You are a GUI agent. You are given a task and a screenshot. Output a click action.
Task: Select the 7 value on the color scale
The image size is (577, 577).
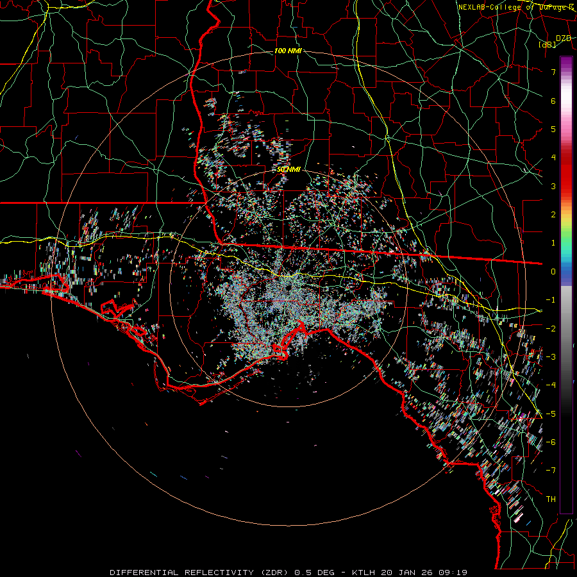(553, 72)
